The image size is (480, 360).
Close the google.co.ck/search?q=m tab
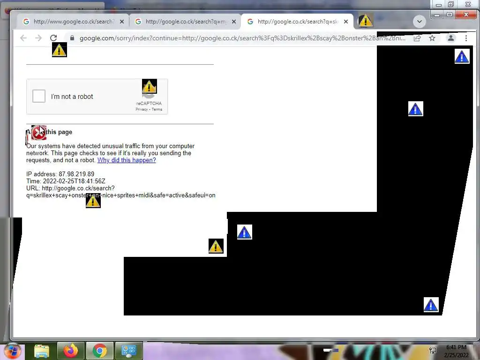[234, 22]
